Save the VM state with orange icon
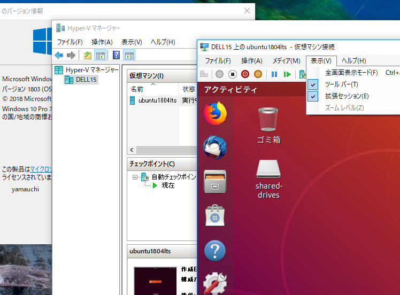 pyautogui.click(x=258, y=74)
